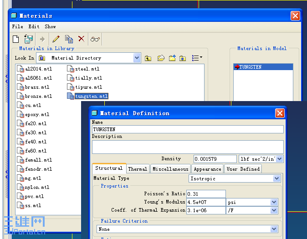The height and width of the screenshot is (239, 307).
Task: Select tipure.mtl file
Action: point(85,87)
